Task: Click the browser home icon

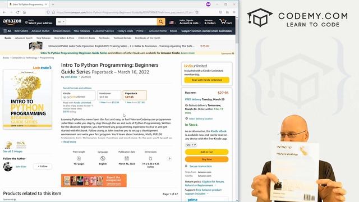Action: (25, 12)
